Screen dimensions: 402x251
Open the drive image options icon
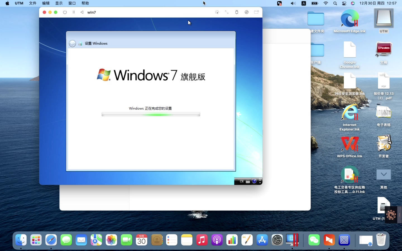[x=247, y=12]
